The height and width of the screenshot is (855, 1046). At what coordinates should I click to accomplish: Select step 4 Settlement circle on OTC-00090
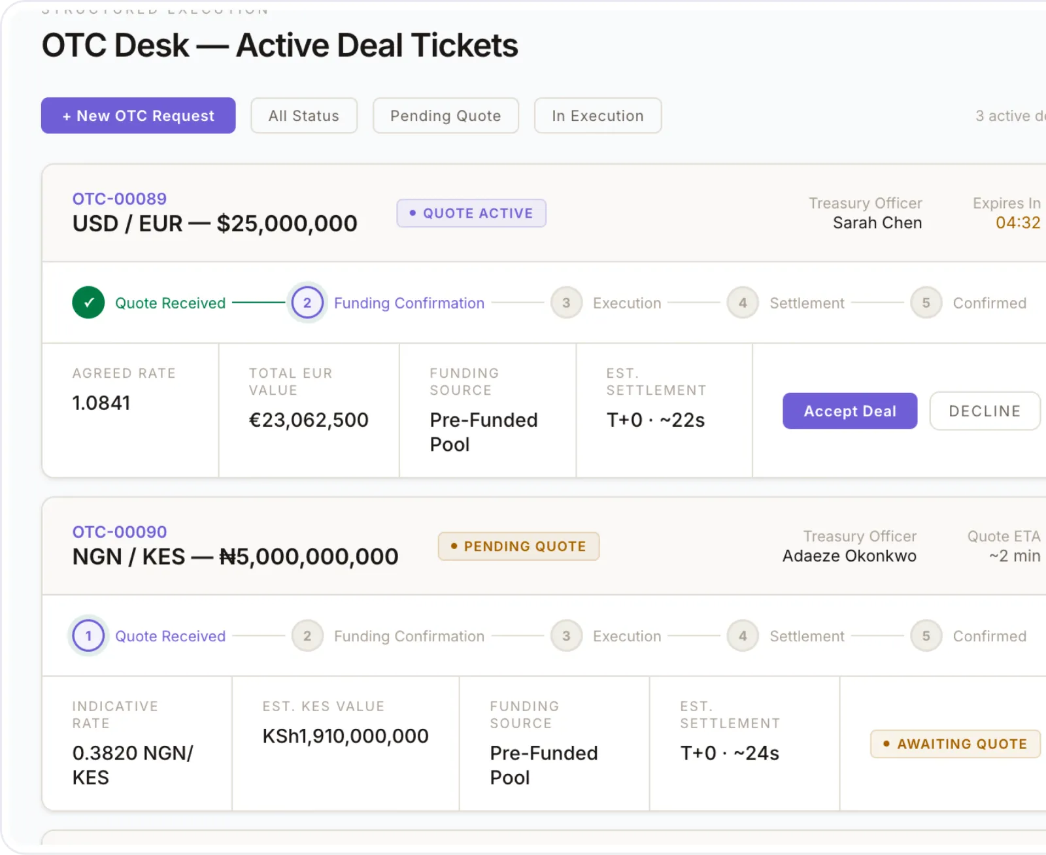click(743, 636)
